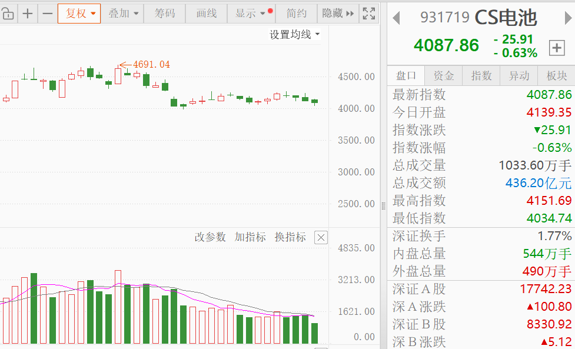Click the last green candlestick on the chart

tap(315, 101)
